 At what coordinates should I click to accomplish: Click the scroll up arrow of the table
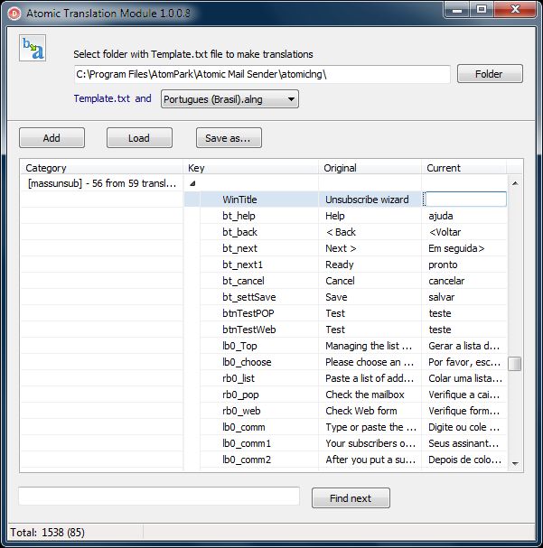click(x=515, y=183)
